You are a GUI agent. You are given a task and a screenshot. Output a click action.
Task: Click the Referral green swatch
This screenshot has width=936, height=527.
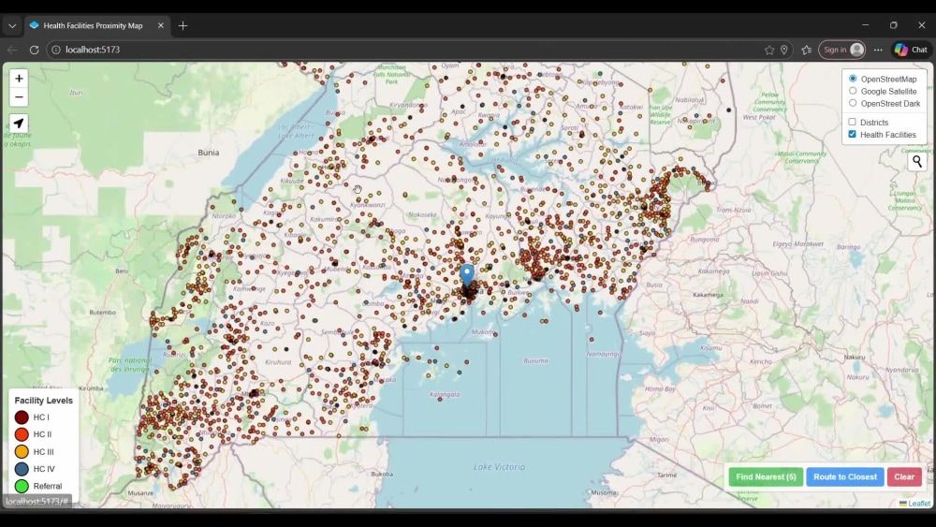(x=22, y=487)
